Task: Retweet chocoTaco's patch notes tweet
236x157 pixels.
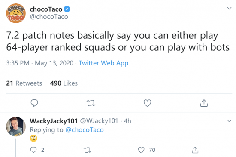Action: pyautogui.click(x=91, y=103)
